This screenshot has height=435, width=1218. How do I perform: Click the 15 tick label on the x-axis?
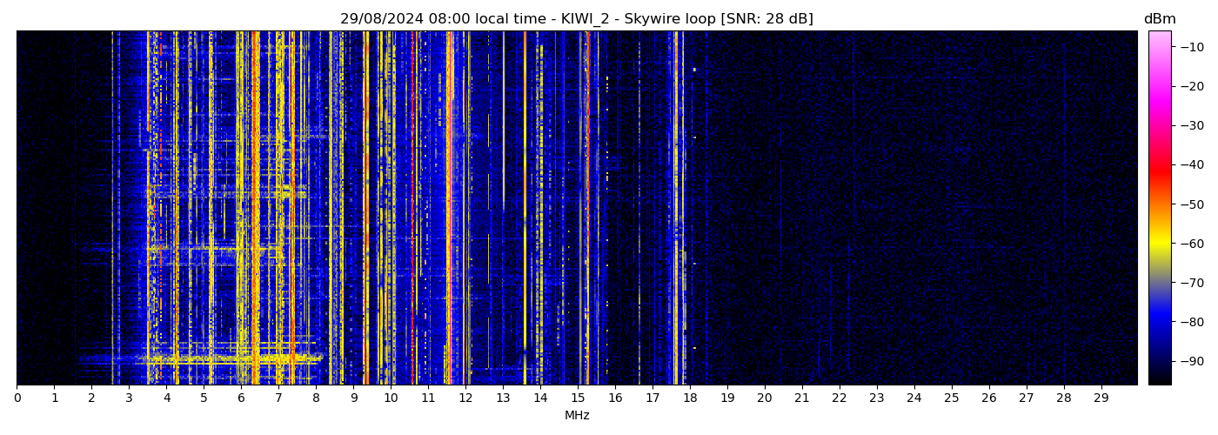(578, 398)
